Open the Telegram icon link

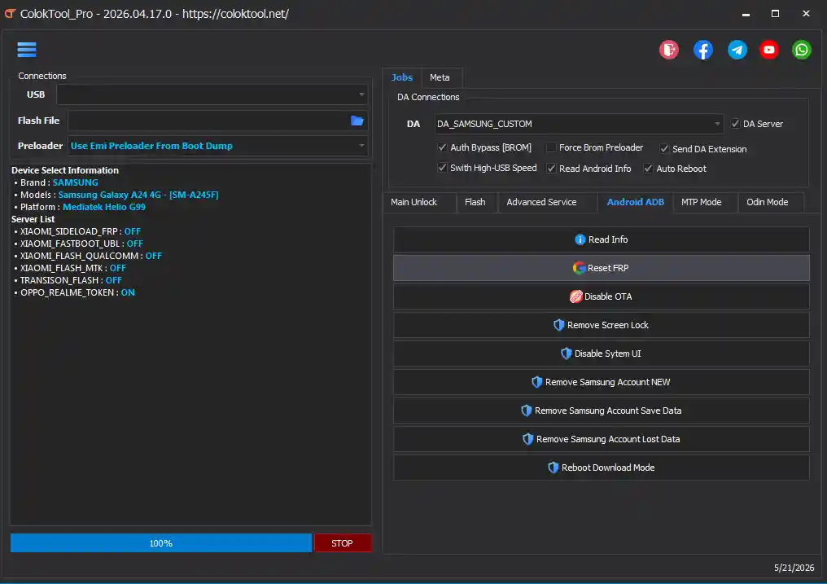[x=737, y=50]
